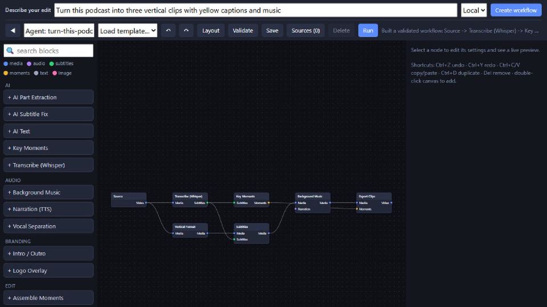This screenshot has height=307, width=547.
Task: Click the purple audio legend dot
Action: [x=29, y=64]
